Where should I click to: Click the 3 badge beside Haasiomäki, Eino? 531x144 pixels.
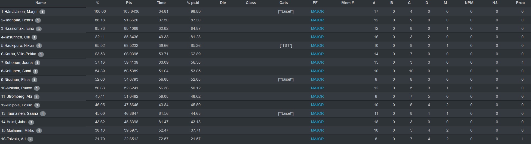pyautogui.click(x=39, y=29)
